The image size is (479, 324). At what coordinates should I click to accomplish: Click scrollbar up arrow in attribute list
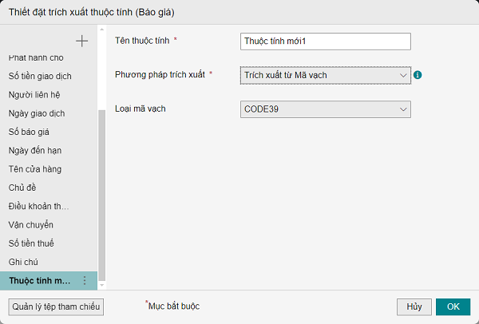[x=102, y=30]
